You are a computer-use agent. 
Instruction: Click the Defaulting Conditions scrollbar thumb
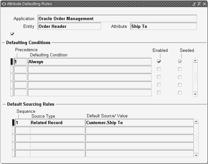195,77
